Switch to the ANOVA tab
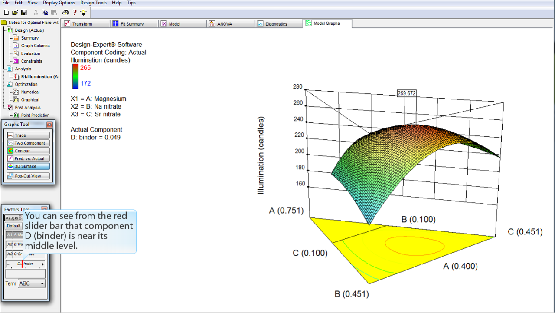Image resolution: width=555 pixels, height=313 pixels. click(230, 24)
